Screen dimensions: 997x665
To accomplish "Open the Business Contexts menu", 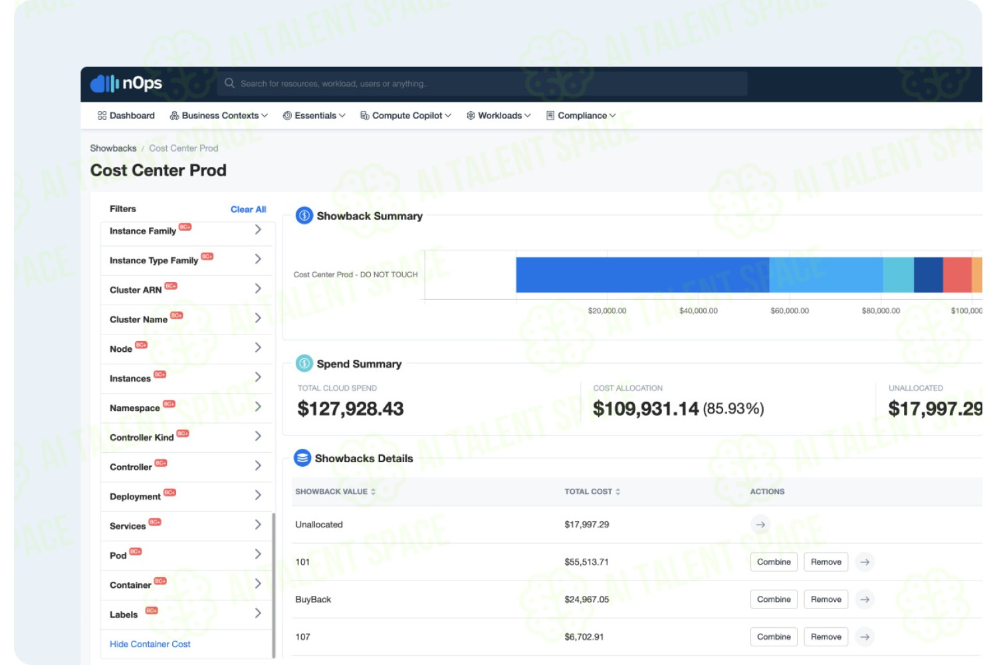I will pyautogui.click(x=219, y=116).
